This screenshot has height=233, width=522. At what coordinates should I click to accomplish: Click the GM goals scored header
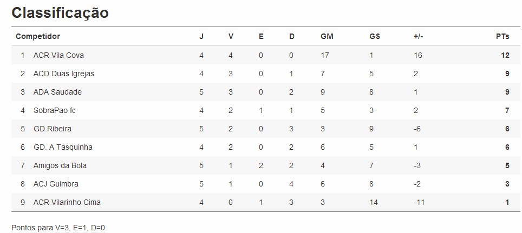click(327, 36)
